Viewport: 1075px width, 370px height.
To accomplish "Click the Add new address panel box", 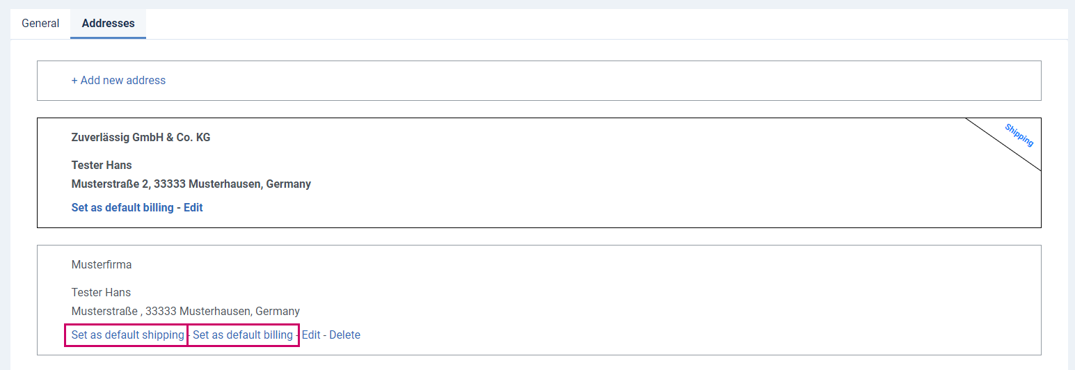I will [x=539, y=81].
